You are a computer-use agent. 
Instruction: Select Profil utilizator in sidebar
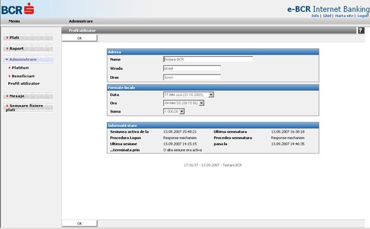(24, 84)
